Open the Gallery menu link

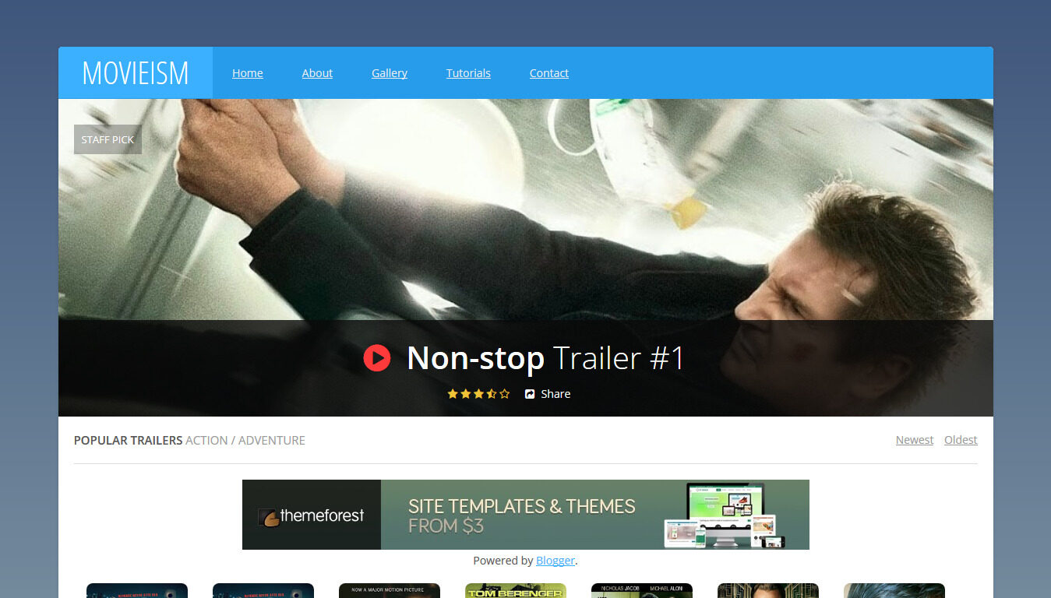(390, 73)
